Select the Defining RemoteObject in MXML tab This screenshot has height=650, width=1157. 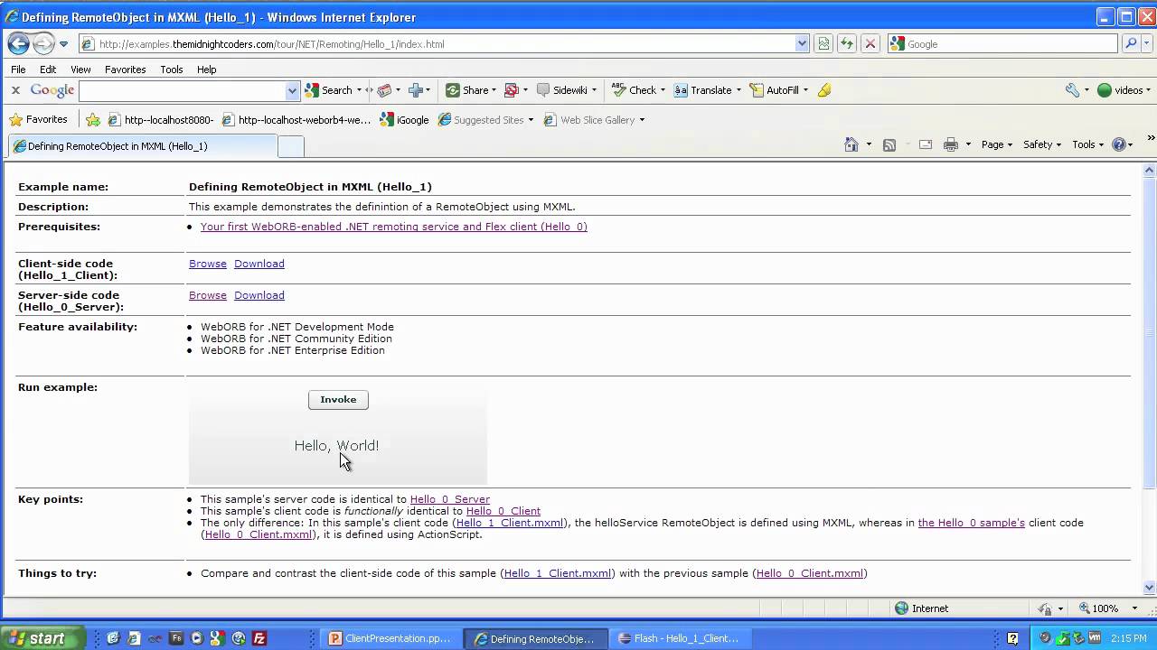(142, 146)
